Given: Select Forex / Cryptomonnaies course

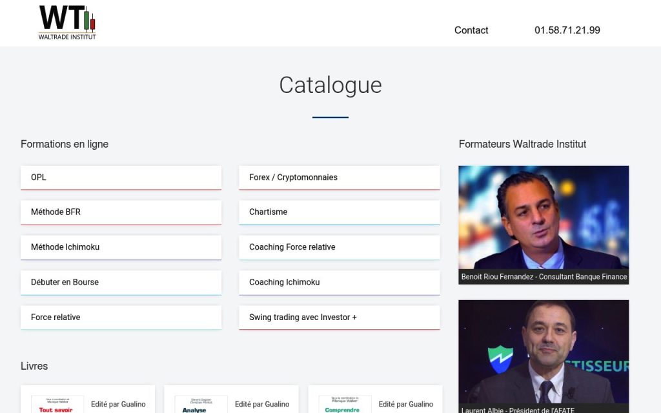Looking at the screenshot, I should coord(340,177).
